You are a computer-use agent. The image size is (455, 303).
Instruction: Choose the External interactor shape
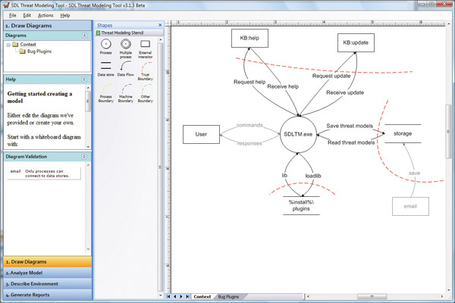(145, 48)
